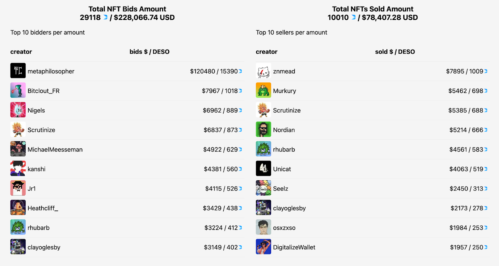The height and width of the screenshot is (266, 499).
Task: Click the DESO logo beside the 29118 total
Action: click(105, 17)
